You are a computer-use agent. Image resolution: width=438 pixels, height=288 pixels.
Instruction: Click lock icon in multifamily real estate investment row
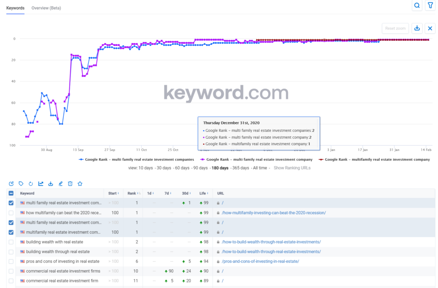218,232
